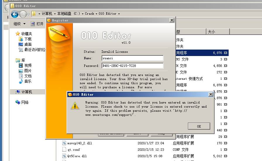Expand the arrow after 010 Editor breadcrumb

119,14
